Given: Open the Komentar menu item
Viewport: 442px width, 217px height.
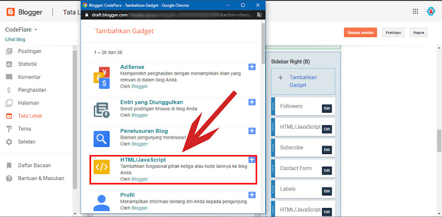Looking at the screenshot, I should click(29, 77).
